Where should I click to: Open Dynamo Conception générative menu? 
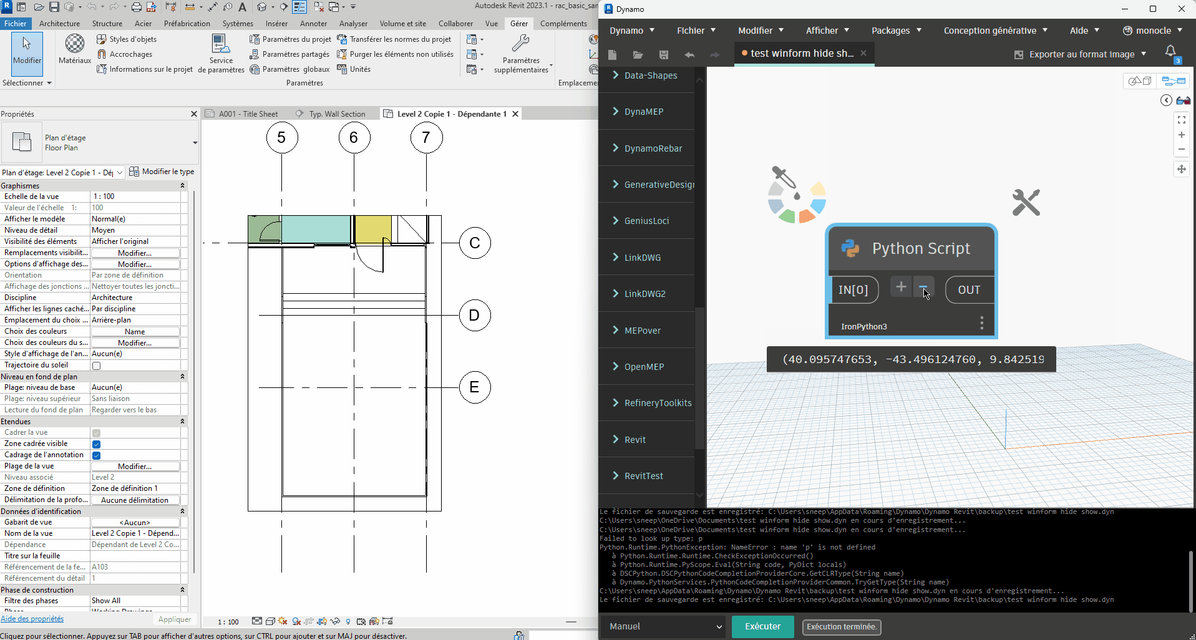(x=995, y=31)
